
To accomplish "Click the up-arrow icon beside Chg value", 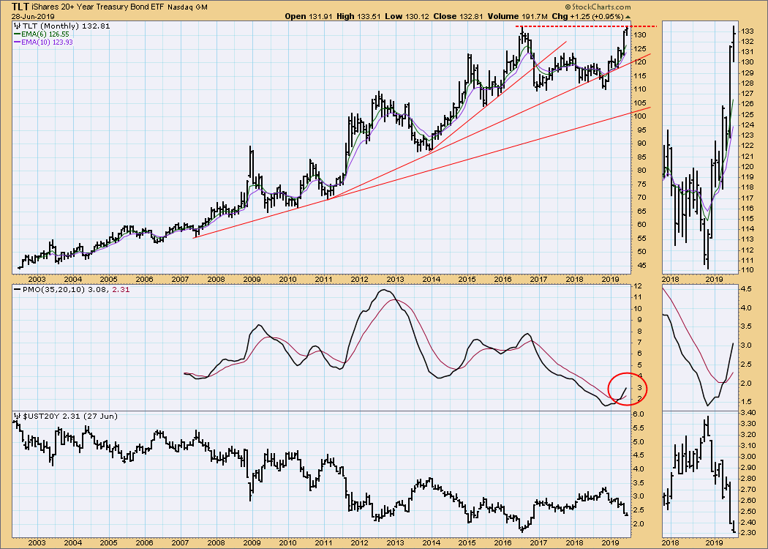I will (628, 17).
